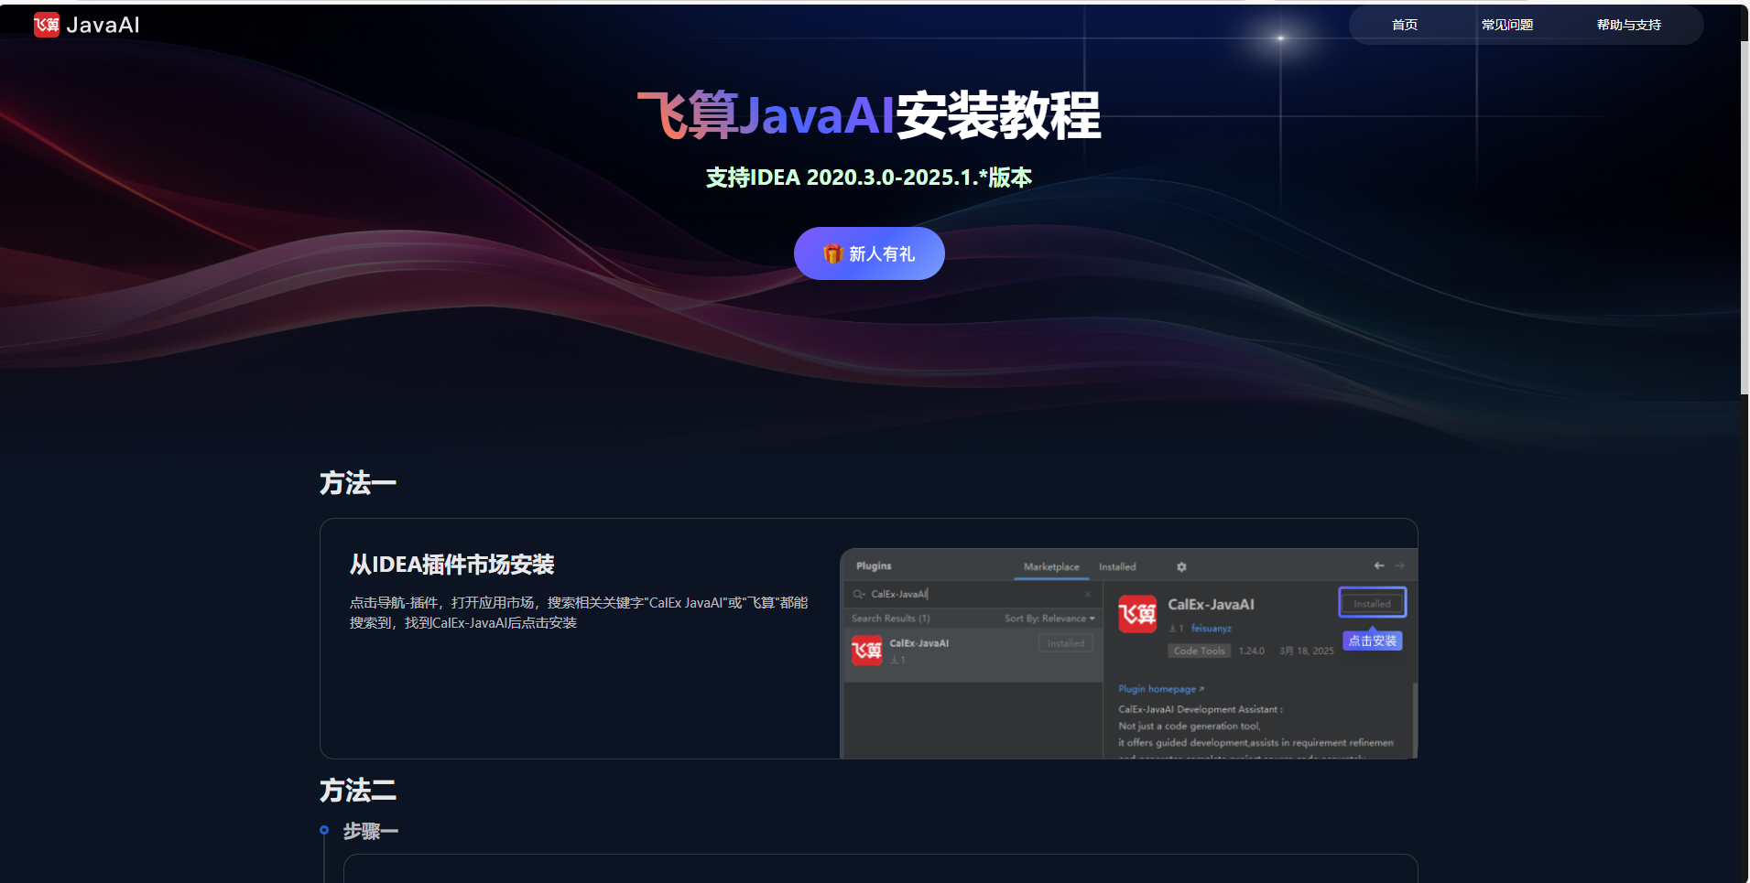This screenshot has width=1750, height=883.
Task: Click the page vertical scrollbar thumb
Action: coord(1745,218)
